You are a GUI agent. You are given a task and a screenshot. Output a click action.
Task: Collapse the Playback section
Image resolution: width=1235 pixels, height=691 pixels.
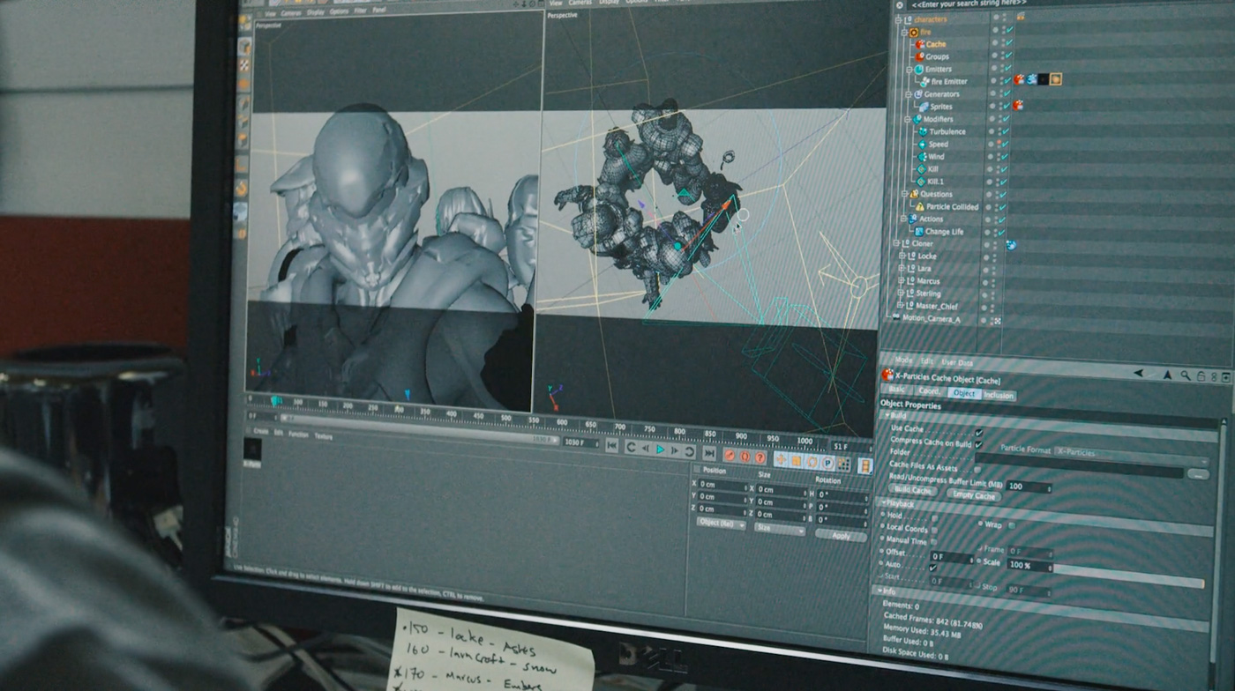[x=884, y=503]
